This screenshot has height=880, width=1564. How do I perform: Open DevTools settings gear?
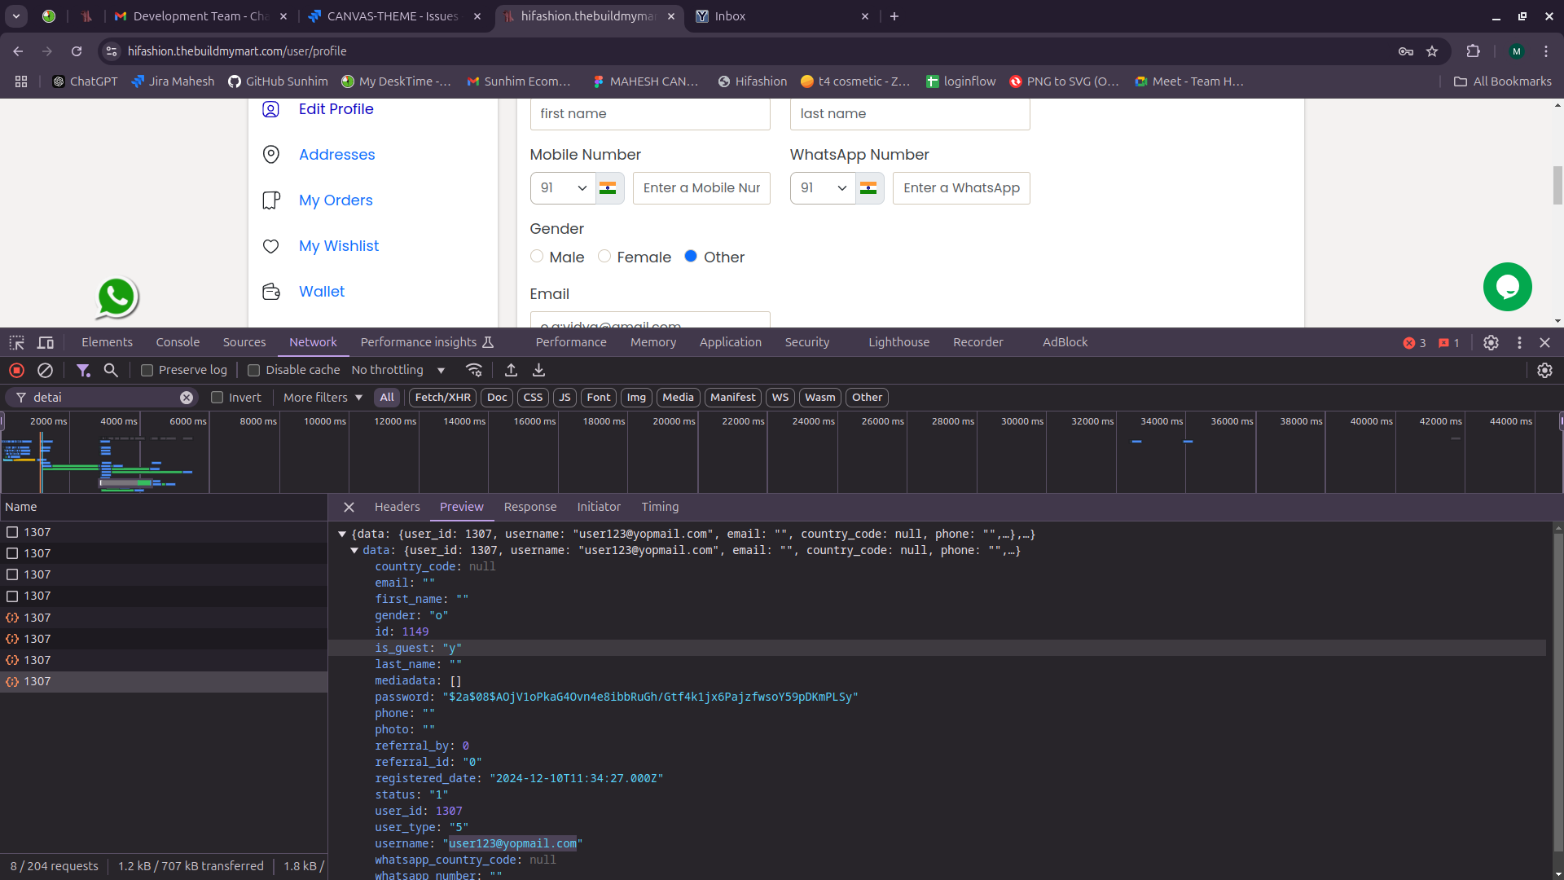tap(1491, 342)
